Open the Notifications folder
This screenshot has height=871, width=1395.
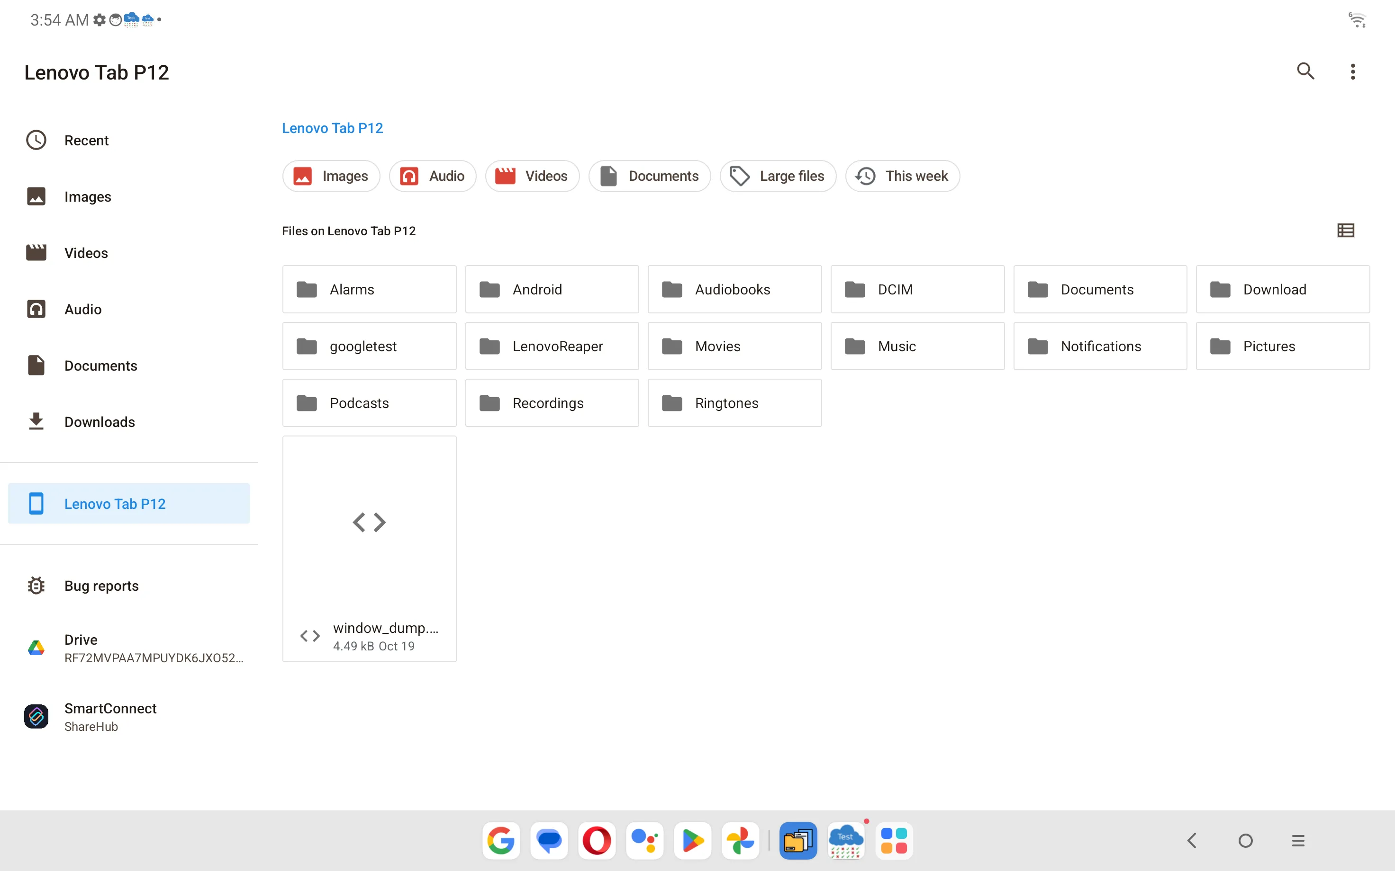click(x=1100, y=346)
